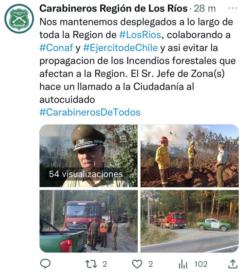The height and width of the screenshot is (278, 247).
Task: Like the tweet with the heart icon
Action: pos(137,264)
